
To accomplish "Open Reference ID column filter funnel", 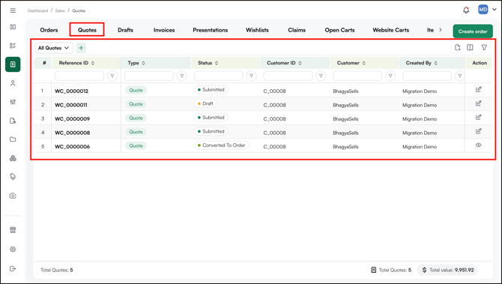I will (112, 76).
